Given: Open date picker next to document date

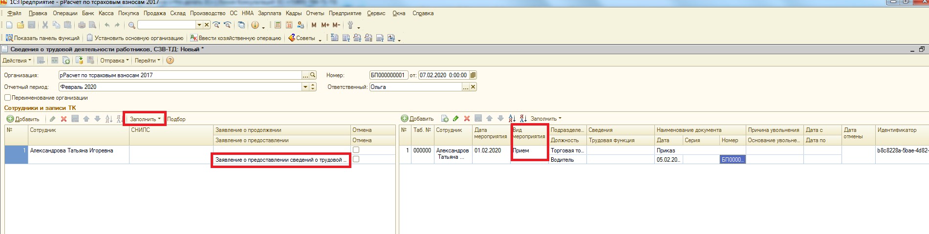Looking at the screenshot, I should (473, 75).
